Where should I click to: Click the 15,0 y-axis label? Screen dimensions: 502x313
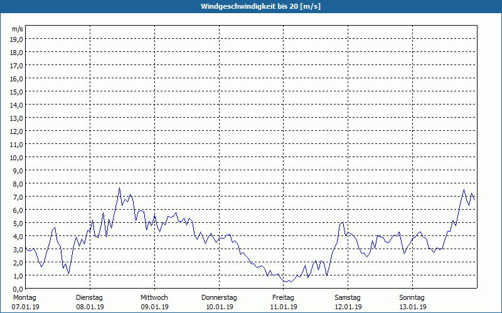[x=17, y=92]
